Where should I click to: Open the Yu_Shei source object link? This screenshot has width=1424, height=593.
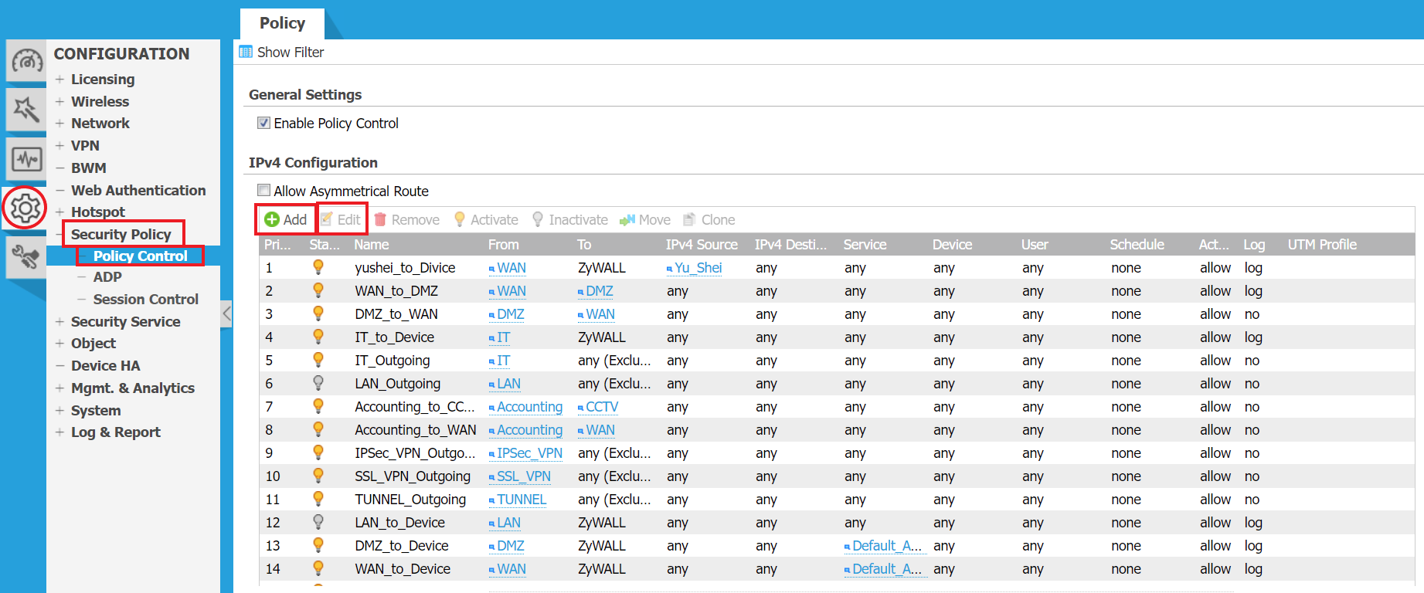pos(698,268)
